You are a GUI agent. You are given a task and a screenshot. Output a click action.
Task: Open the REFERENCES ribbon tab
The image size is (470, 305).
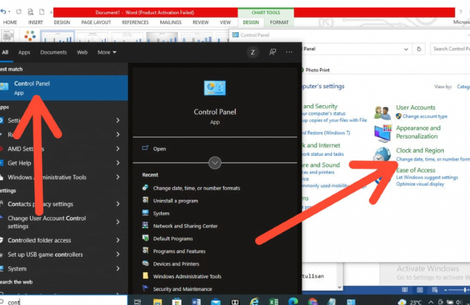(x=135, y=23)
